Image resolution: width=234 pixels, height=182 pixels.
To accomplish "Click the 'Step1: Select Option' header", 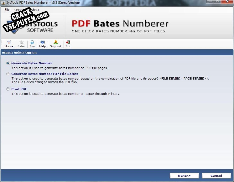I will [x=19, y=53].
